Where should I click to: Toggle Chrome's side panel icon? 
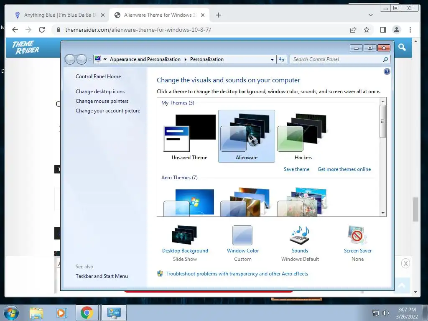[x=383, y=30]
